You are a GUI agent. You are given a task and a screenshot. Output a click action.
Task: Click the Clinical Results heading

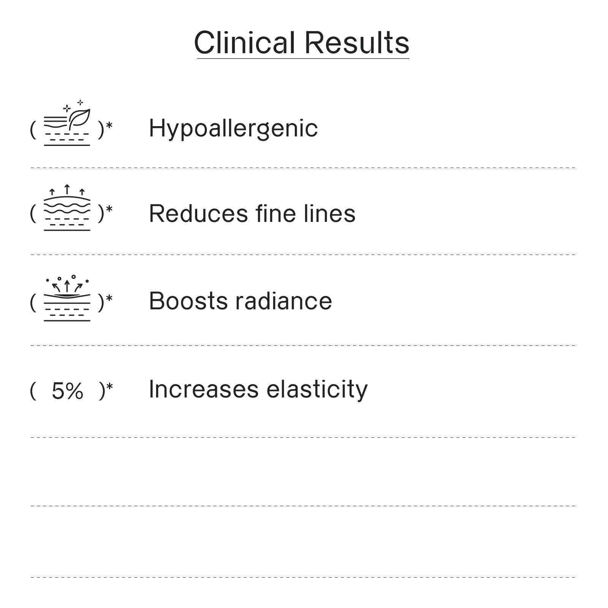(x=302, y=43)
